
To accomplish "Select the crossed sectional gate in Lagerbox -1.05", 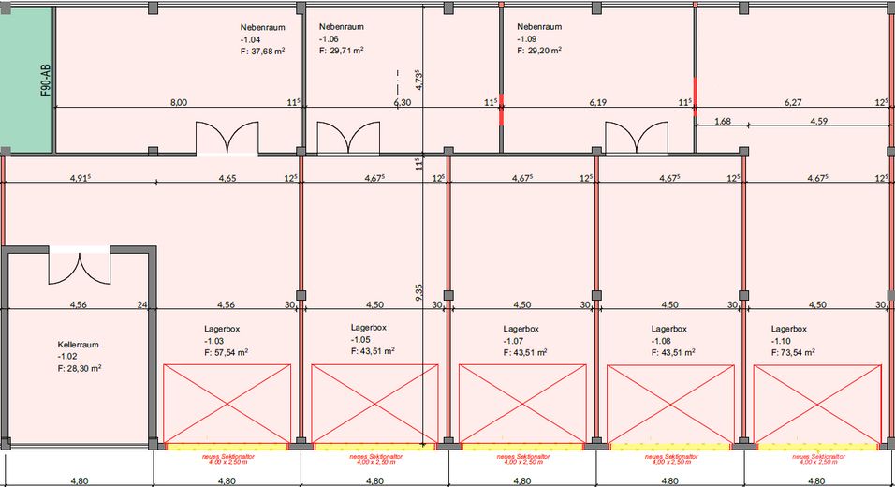I will (375, 404).
